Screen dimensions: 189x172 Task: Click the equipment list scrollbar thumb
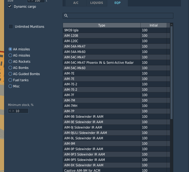172,73
